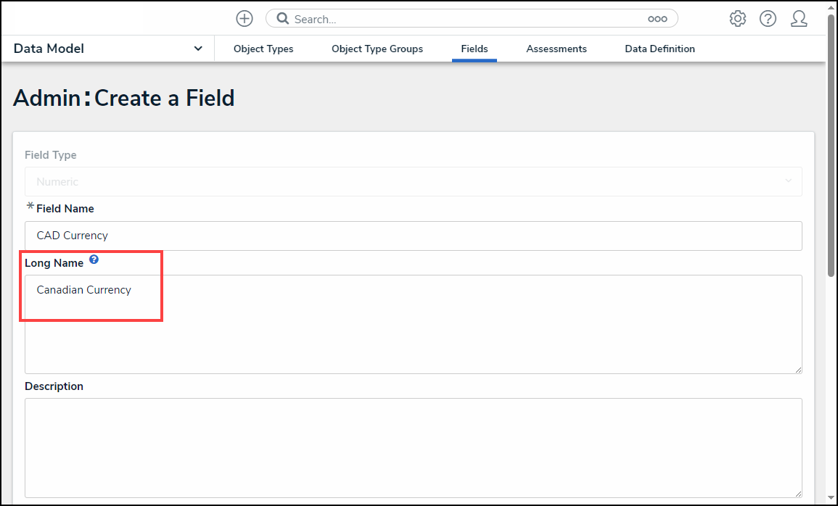Click the Search input field
The height and width of the screenshot is (506, 838).
click(464, 19)
